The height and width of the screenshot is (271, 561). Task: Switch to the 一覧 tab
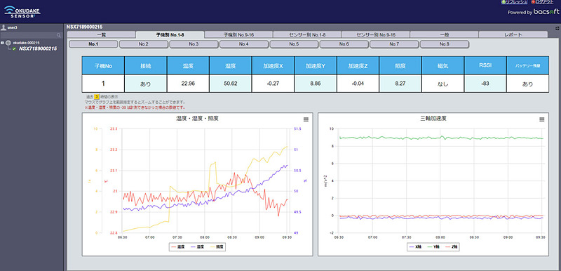[x=101, y=34]
